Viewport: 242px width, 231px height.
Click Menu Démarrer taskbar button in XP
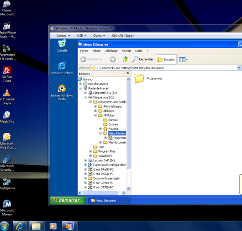109,200
